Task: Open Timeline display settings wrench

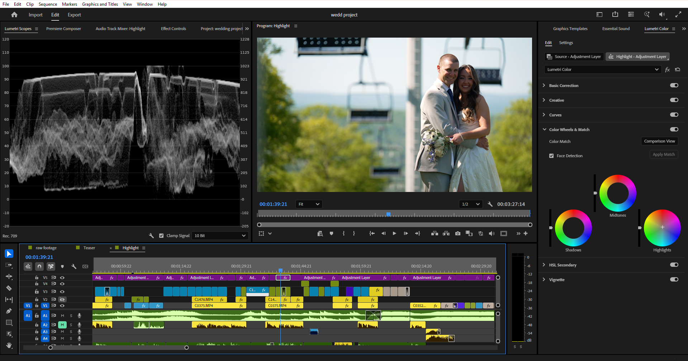Action: point(74,266)
